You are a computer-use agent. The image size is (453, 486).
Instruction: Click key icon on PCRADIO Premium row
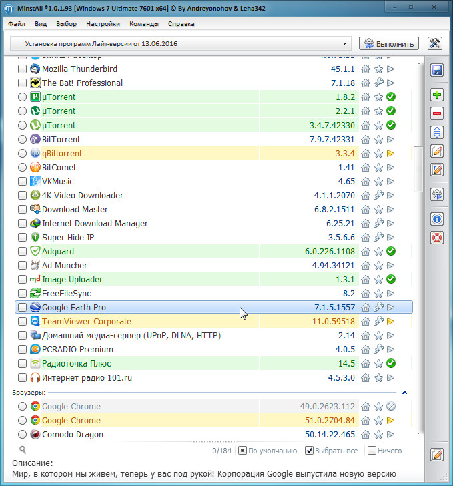(x=378, y=349)
